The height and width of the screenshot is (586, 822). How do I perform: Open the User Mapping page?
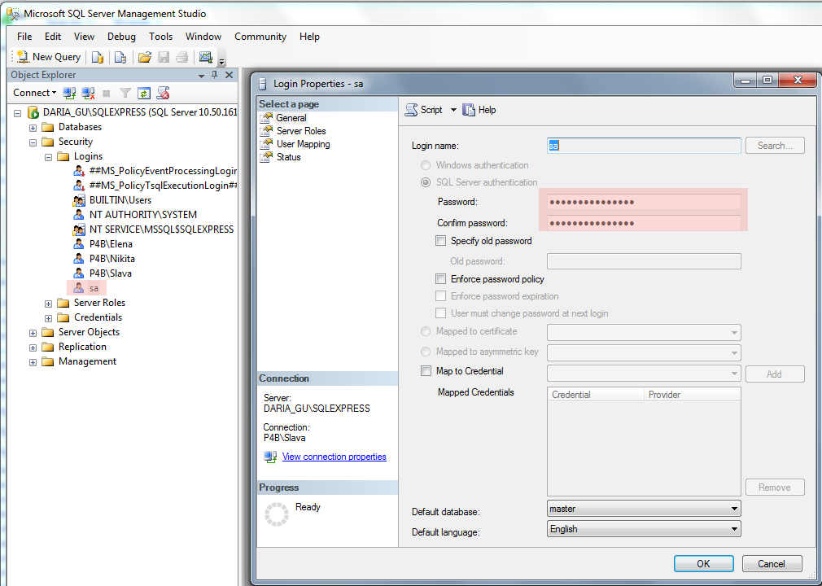click(303, 144)
